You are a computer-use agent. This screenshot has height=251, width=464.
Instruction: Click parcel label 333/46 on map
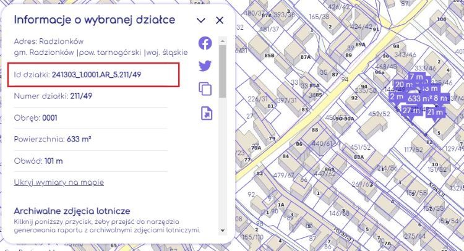click(425, 68)
